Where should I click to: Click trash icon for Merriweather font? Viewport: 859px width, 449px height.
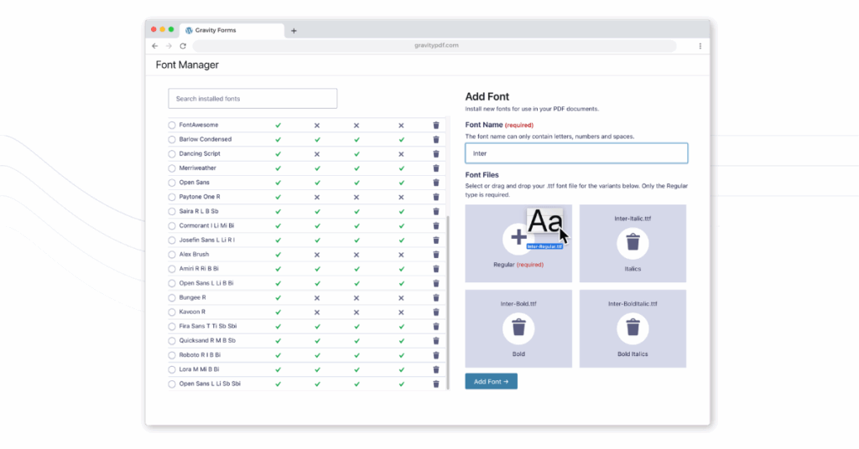pyautogui.click(x=436, y=168)
